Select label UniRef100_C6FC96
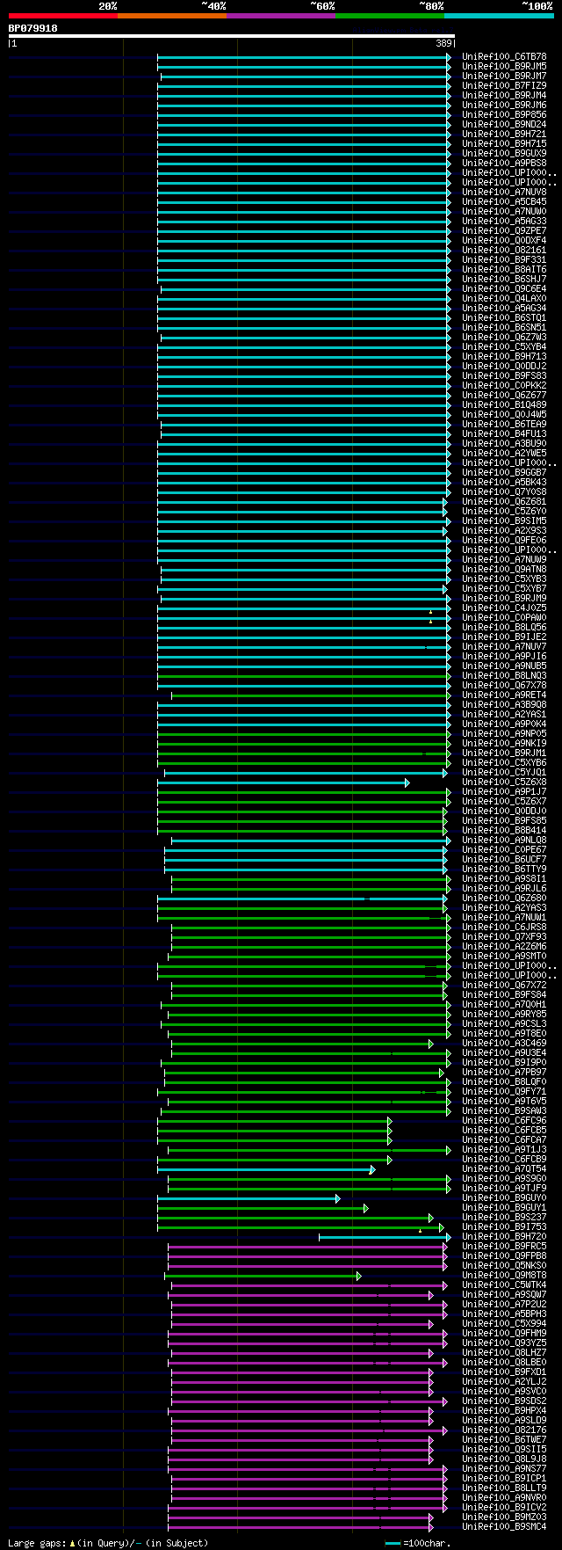Screen dimensions: 562x1550 tap(504, 1120)
